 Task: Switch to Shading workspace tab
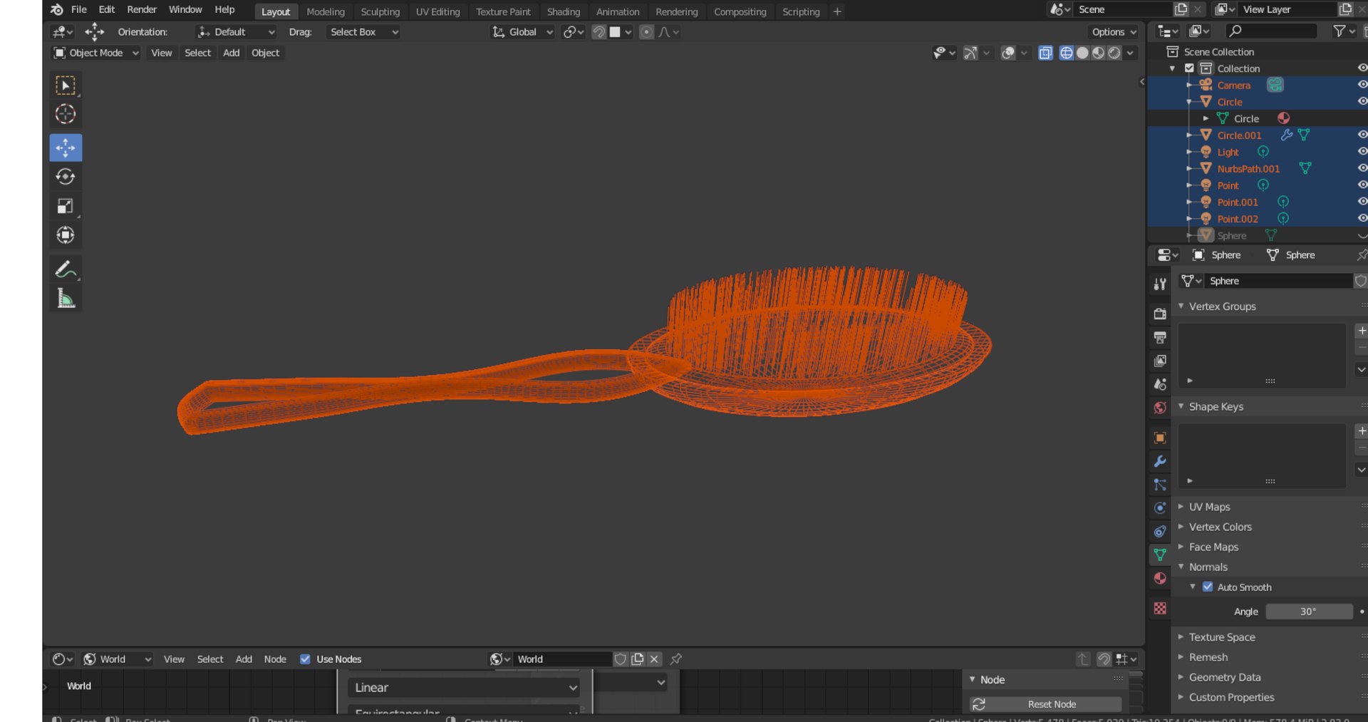564,12
